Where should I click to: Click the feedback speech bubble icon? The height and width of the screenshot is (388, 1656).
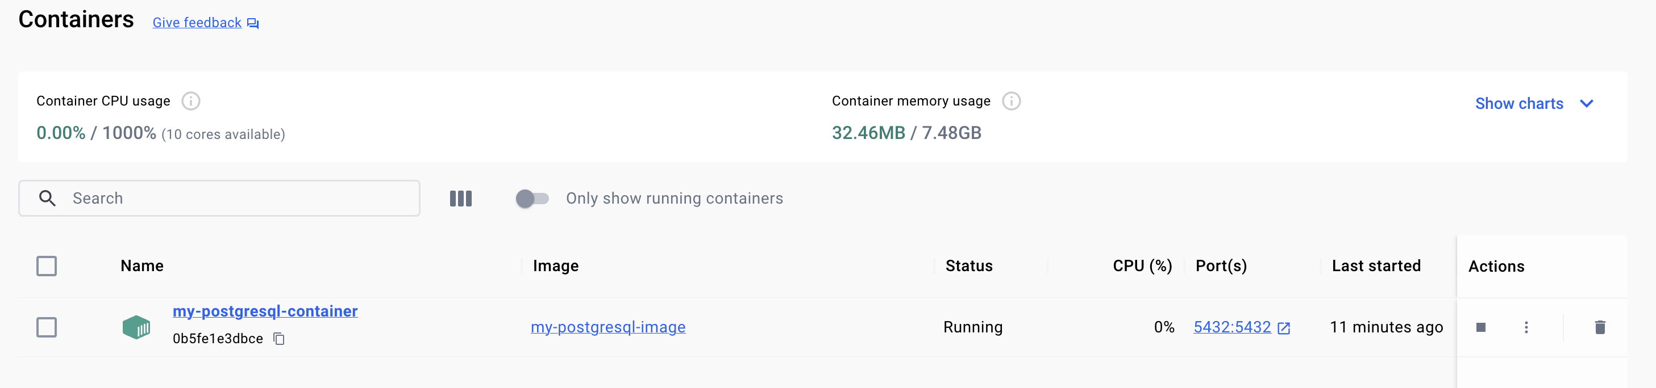coord(253,24)
